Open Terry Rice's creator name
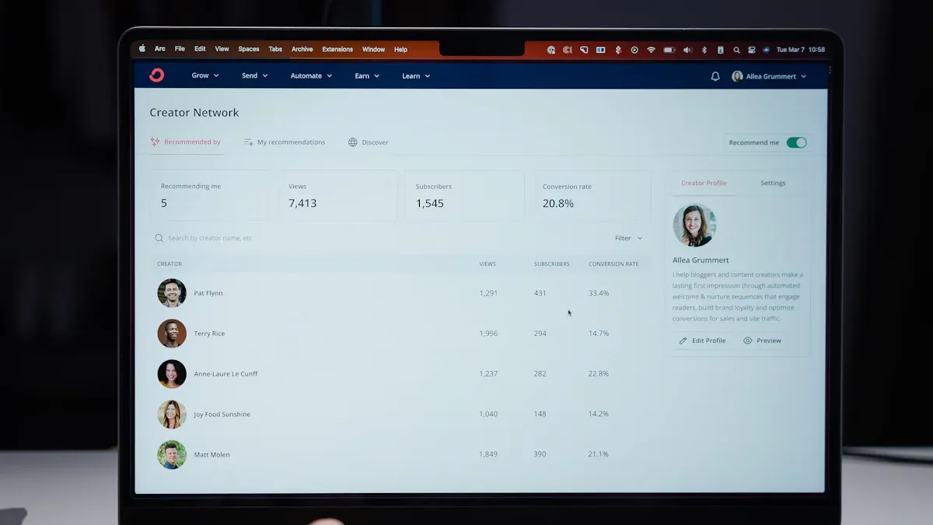933x525 pixels. click(x=209, y=334)
